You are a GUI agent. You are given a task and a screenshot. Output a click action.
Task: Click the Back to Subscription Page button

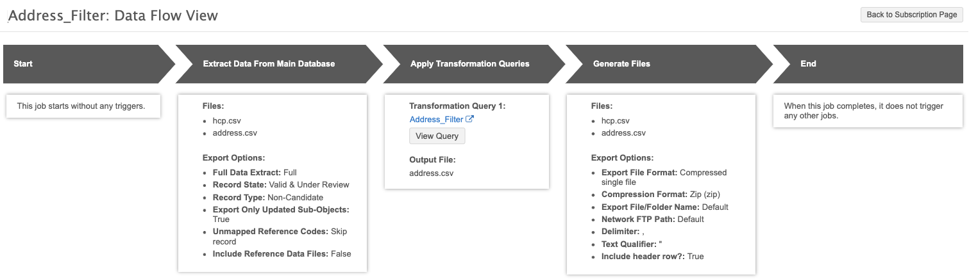pyautogui.click(x=911, y=15)
